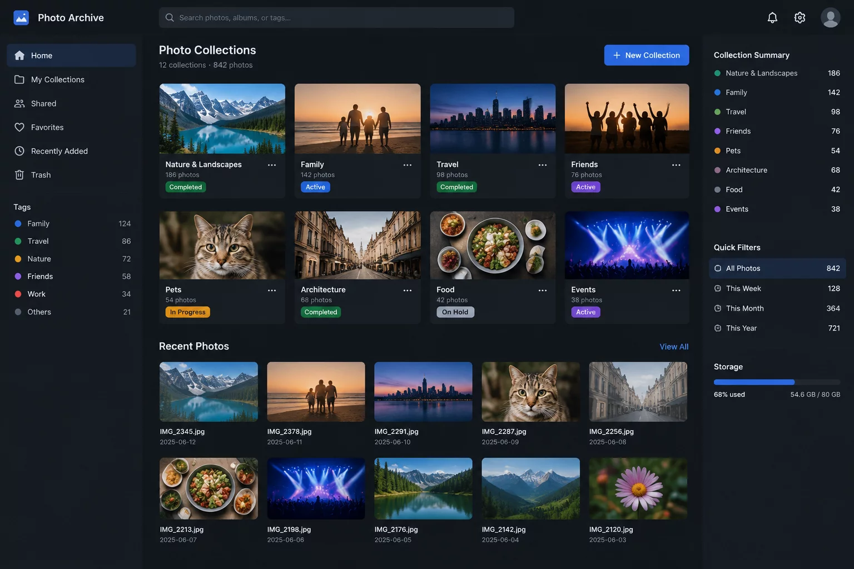
Task: Click the Recently Added clock icon
Action: tap(19, 151)
